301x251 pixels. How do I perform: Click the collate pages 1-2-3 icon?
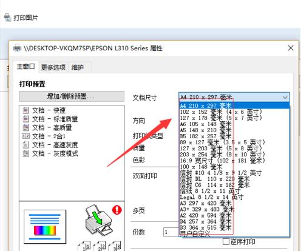click(100, 246)
